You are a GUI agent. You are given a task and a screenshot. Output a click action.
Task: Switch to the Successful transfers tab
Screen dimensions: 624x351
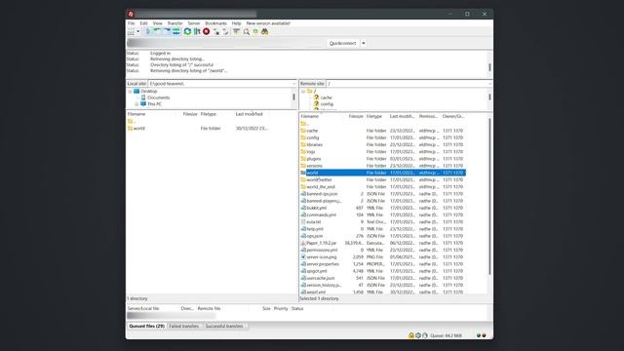(224, 326)
